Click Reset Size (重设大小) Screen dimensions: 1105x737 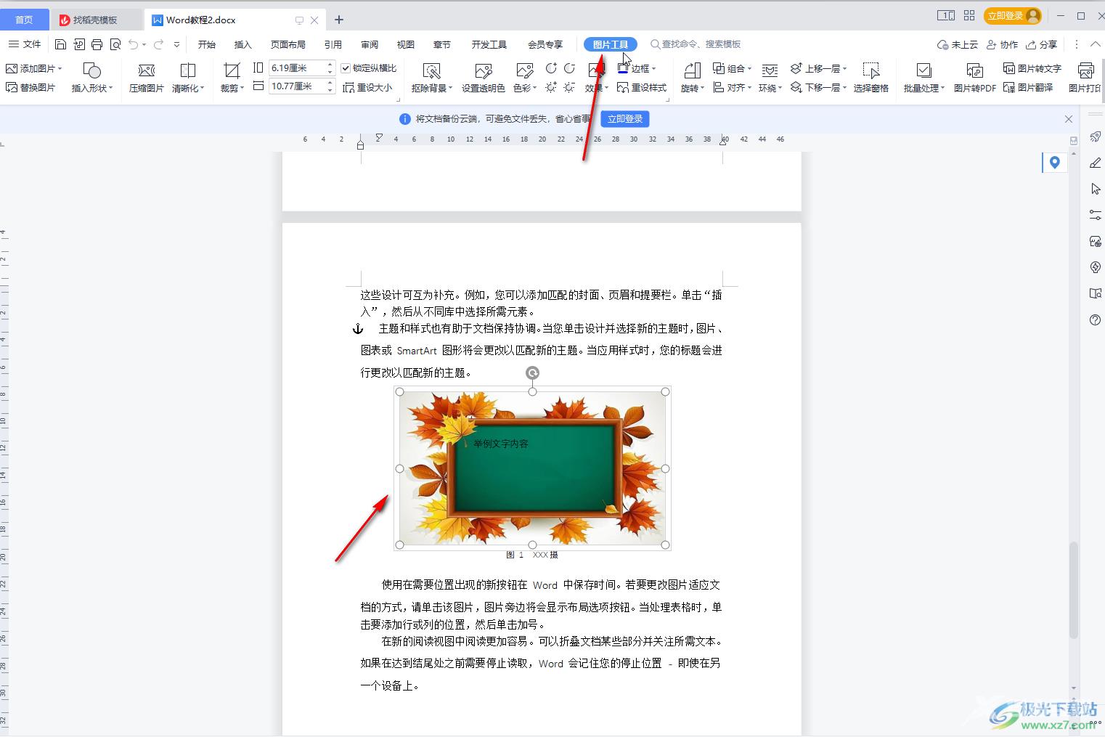tap(367, 87)
